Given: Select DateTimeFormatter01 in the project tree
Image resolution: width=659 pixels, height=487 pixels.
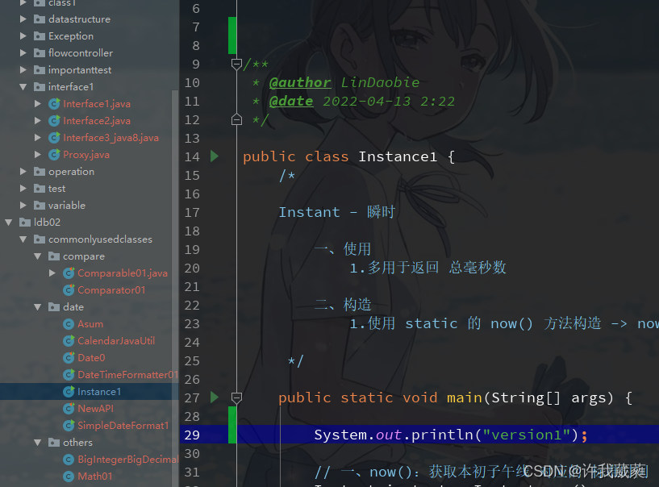Looking at the screenshot, I should [120, 374].
